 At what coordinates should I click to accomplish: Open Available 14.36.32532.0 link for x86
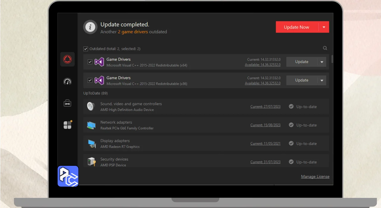coord(263,83)
